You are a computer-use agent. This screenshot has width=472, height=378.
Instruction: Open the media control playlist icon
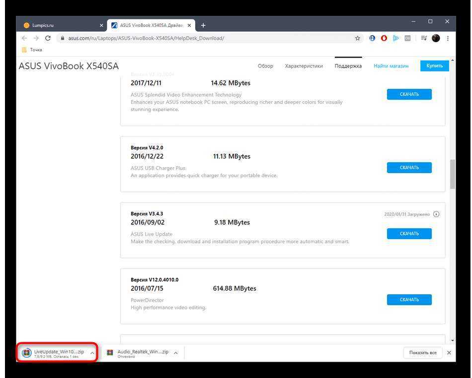pyautogui.click(x=424, y=38)
